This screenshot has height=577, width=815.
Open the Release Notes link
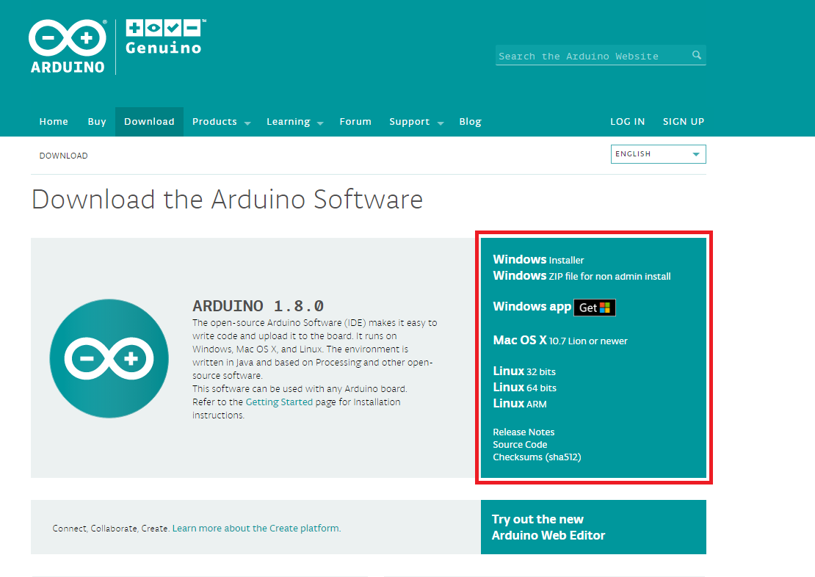click(524, 432)
